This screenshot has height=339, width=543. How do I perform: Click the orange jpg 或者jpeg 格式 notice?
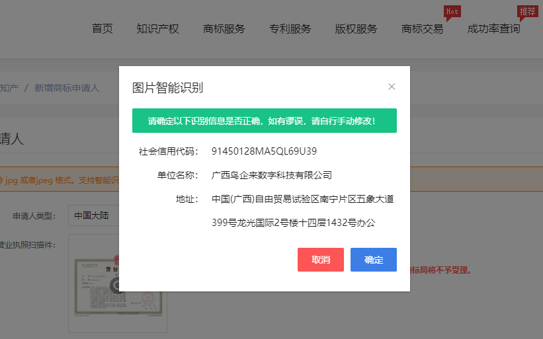coord(60,180)
